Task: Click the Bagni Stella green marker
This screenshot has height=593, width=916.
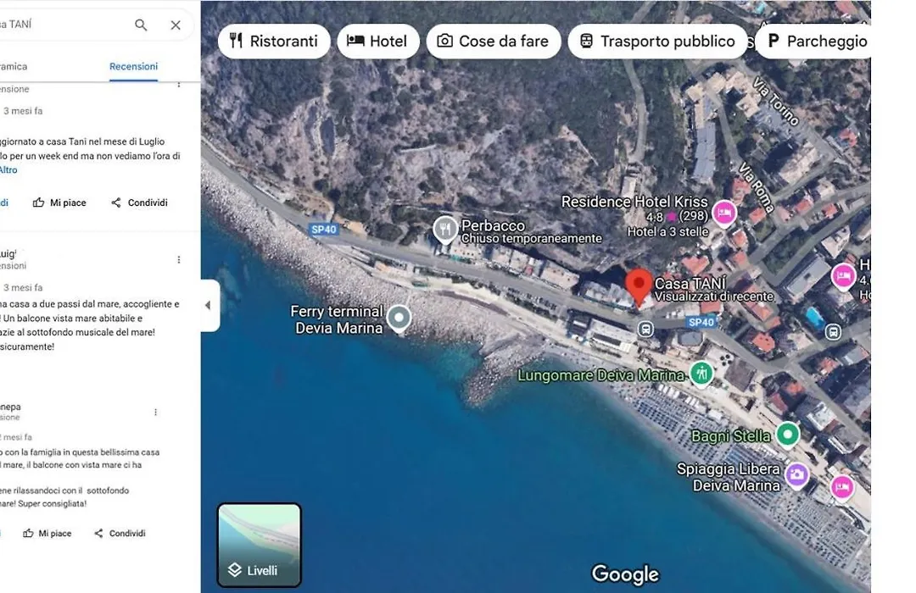Action: [788, 435]
